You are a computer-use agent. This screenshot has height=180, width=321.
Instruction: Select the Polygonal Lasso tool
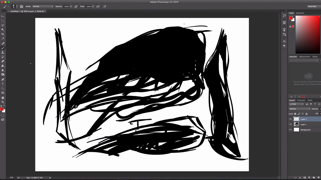pos(3,25)
